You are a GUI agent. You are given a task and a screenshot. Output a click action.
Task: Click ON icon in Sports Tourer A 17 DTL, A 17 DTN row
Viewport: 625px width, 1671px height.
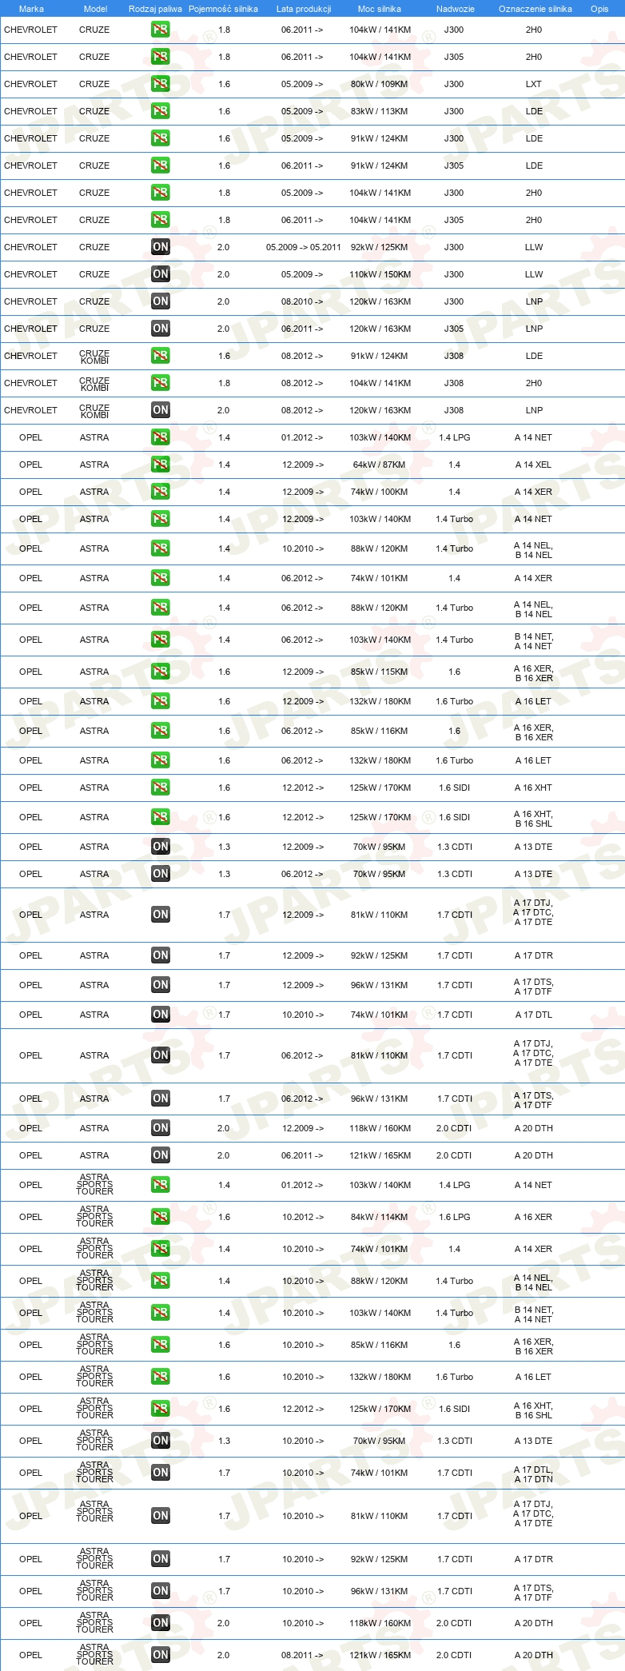pos(161,1473)
